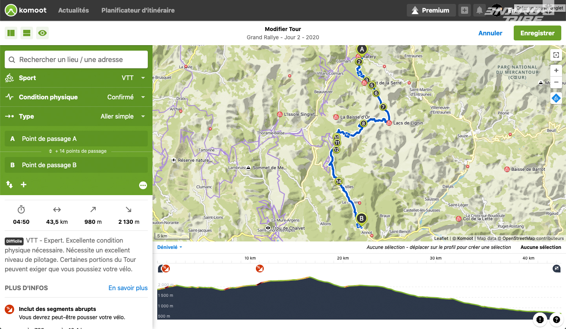Switch to side-by-side panel layout

pyautogui.click(x=11, y=33)
